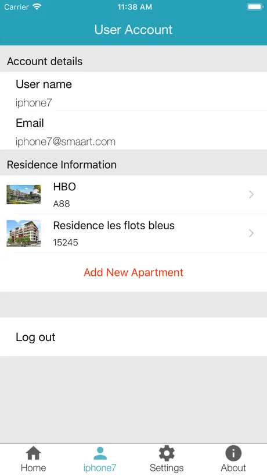Expand the HBO residence chevron

point(251,194)
